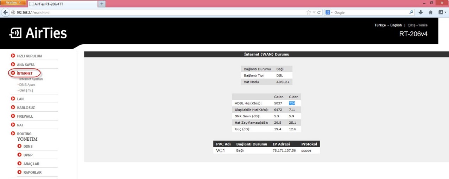Click red arrow icon beside ARAÇLAR
The image size is (449, 179).
click(x=20, y=163)
